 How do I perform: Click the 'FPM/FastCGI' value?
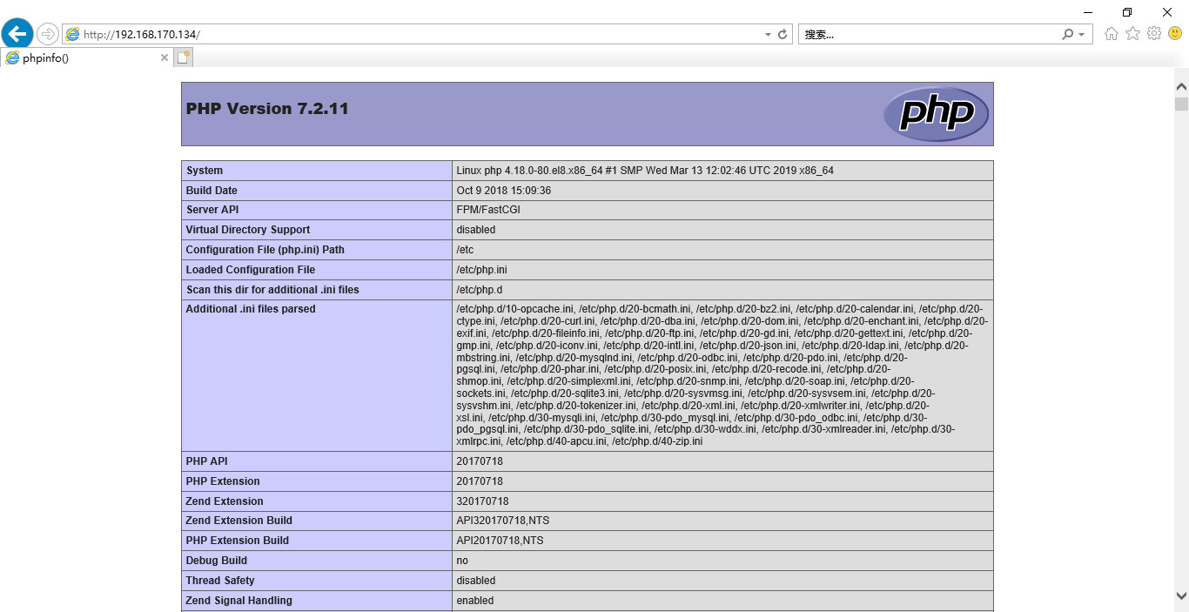click(488, 210)
